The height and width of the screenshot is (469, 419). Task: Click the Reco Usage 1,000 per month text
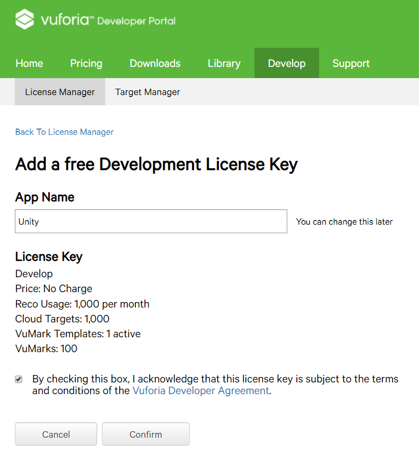tap(82, 304)
